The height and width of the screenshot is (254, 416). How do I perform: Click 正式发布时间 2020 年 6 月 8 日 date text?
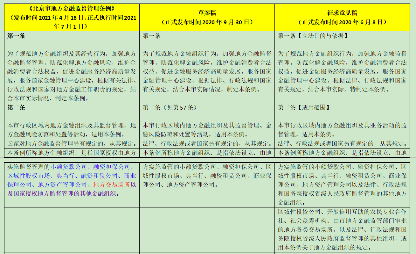pos(342,22)
